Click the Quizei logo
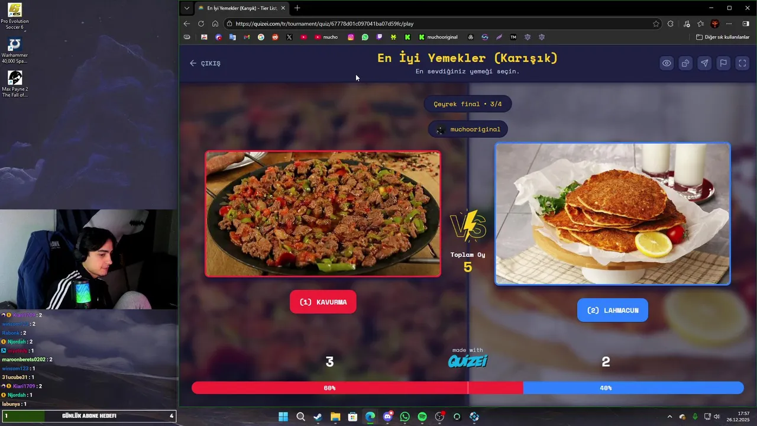This screenshot has width=757, height=426. click(x=468, y=360)
